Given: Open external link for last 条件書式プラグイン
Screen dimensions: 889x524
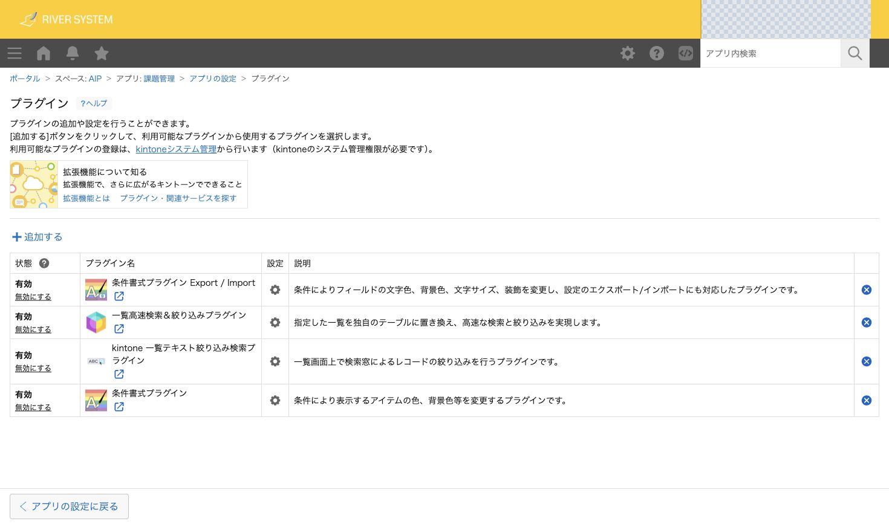Looking at the screenshot, I should pyautogui.click(x=119, y=407).
